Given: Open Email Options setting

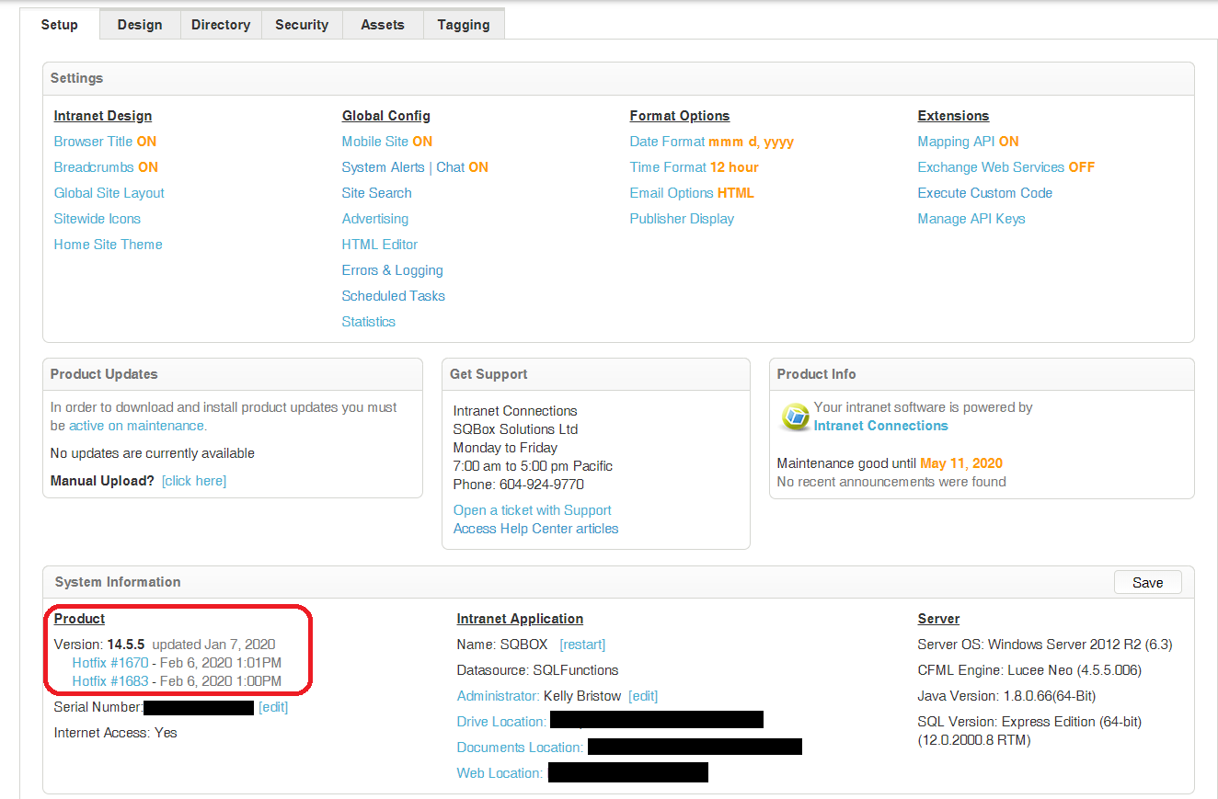Looking at the screenshot, I should tap(692, 193).
